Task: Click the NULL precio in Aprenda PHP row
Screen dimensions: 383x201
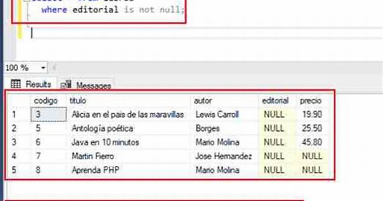Action: pos(312,170)
